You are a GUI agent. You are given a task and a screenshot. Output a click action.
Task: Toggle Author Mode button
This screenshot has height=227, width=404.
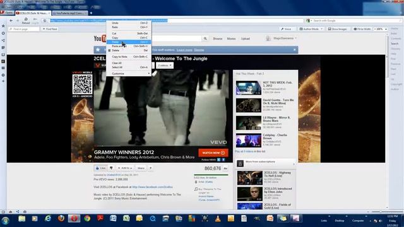(309, 29)
